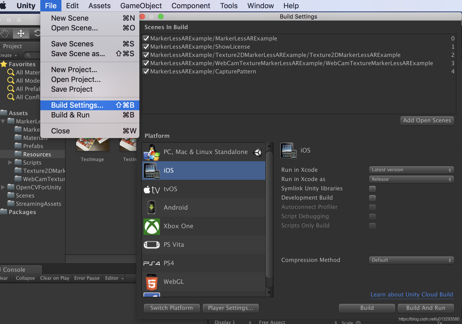Toggle Clear on Play in Console
The height and width of the screenshot is (324, 462).
pyautogui.click(x=55, y=278)
